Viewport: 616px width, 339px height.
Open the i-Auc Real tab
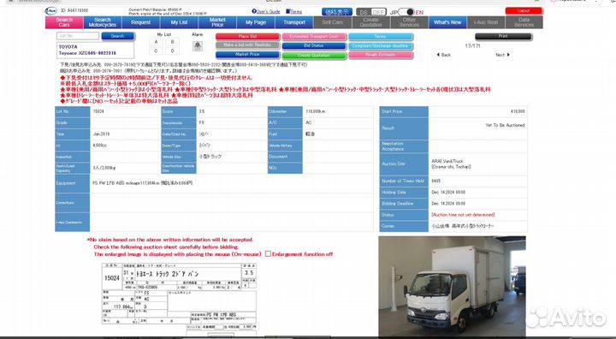(x=486, y=22)
